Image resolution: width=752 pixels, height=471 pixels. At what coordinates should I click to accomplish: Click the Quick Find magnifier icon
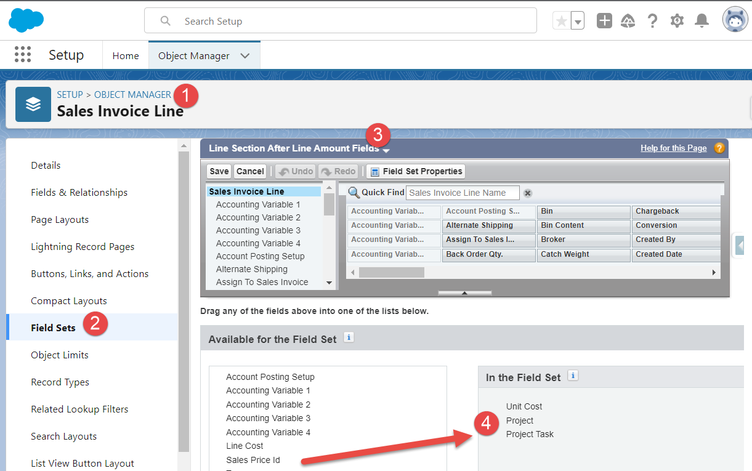[x=354, y=193]
